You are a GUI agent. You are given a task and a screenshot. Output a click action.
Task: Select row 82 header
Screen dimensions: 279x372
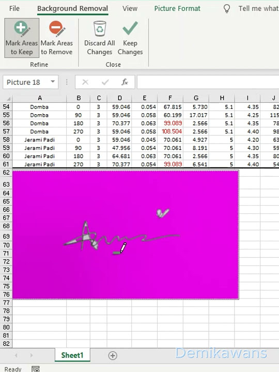(6, 344)
